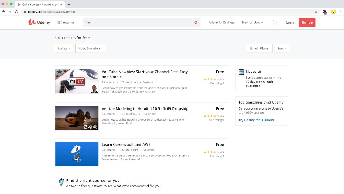Open the Commvault and AWS course thumbnail
The width and height of the screenshot is (344, 194).
(x=77, y=154)
